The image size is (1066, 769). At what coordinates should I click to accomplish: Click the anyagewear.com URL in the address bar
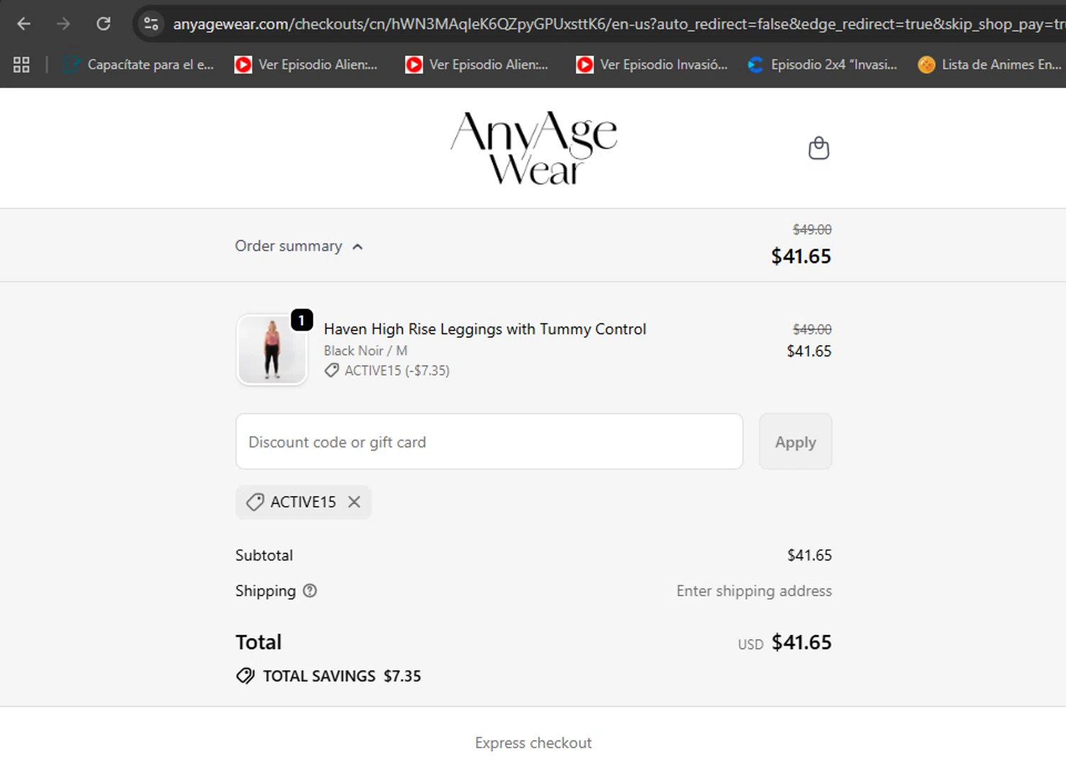(618, 24)
